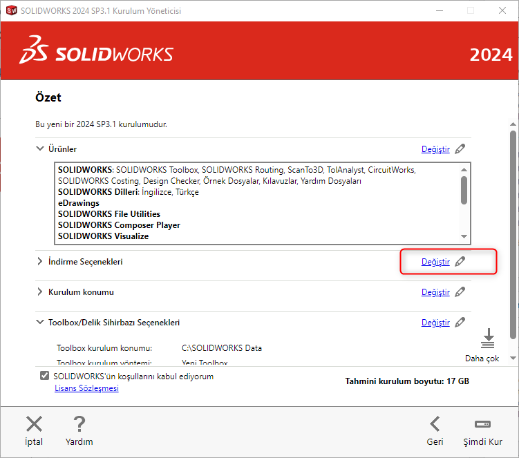519x458 pixels.
Task: Click the Daha çok download arrow icon
Action: [488, 338]
